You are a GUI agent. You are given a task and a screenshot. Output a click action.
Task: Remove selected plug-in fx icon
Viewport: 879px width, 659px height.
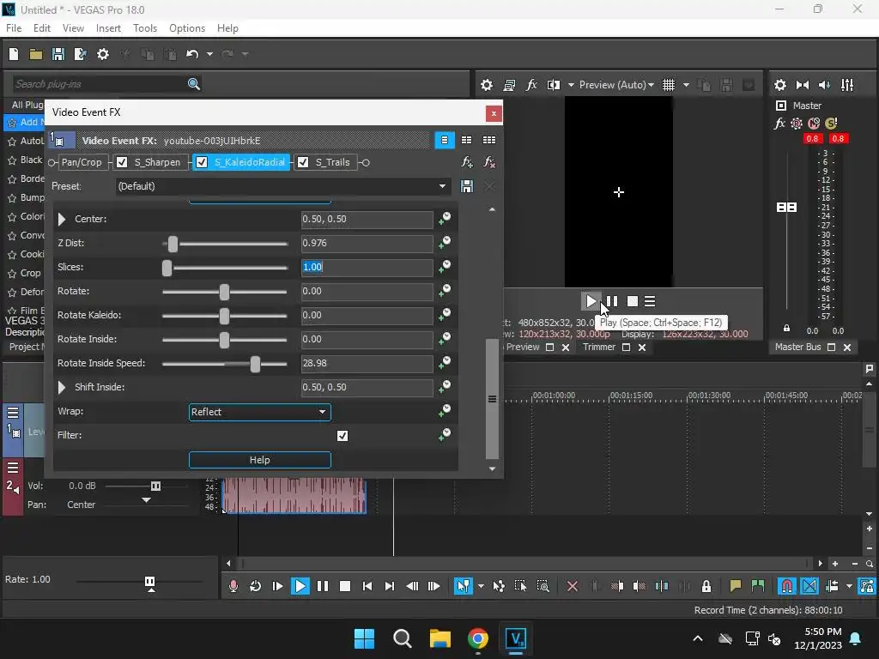[x=488, y=162]
